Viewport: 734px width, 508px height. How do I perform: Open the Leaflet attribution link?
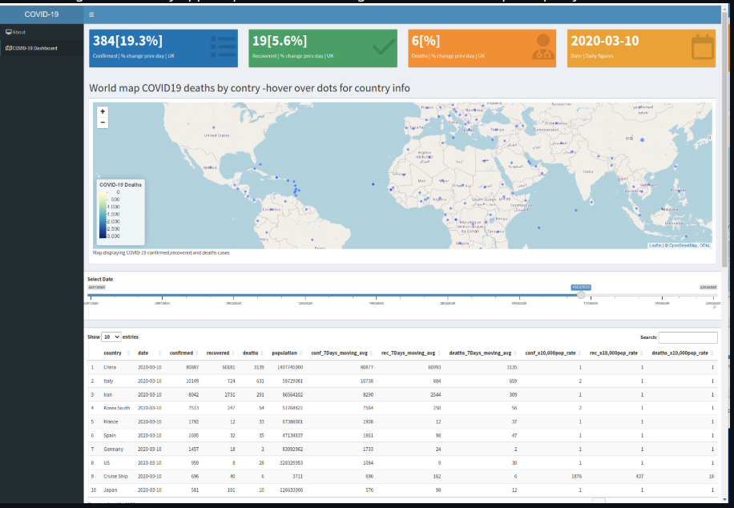tap(655, 245)
